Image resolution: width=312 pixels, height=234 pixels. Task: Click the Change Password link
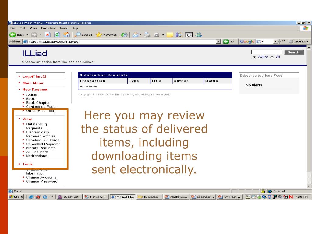click(41, 181)
